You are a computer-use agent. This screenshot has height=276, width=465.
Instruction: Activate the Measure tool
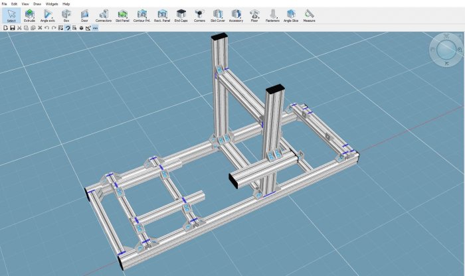click(x=309, y=15)
